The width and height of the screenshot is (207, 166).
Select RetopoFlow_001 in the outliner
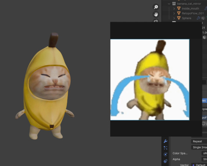coord(193,13)
